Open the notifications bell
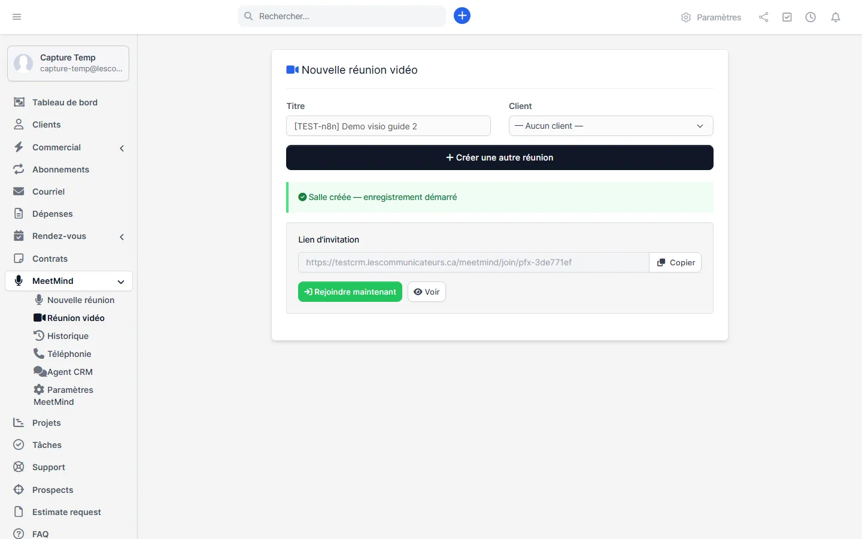The height and width of the screenshot is (539, 862). [x=836, y=17]
